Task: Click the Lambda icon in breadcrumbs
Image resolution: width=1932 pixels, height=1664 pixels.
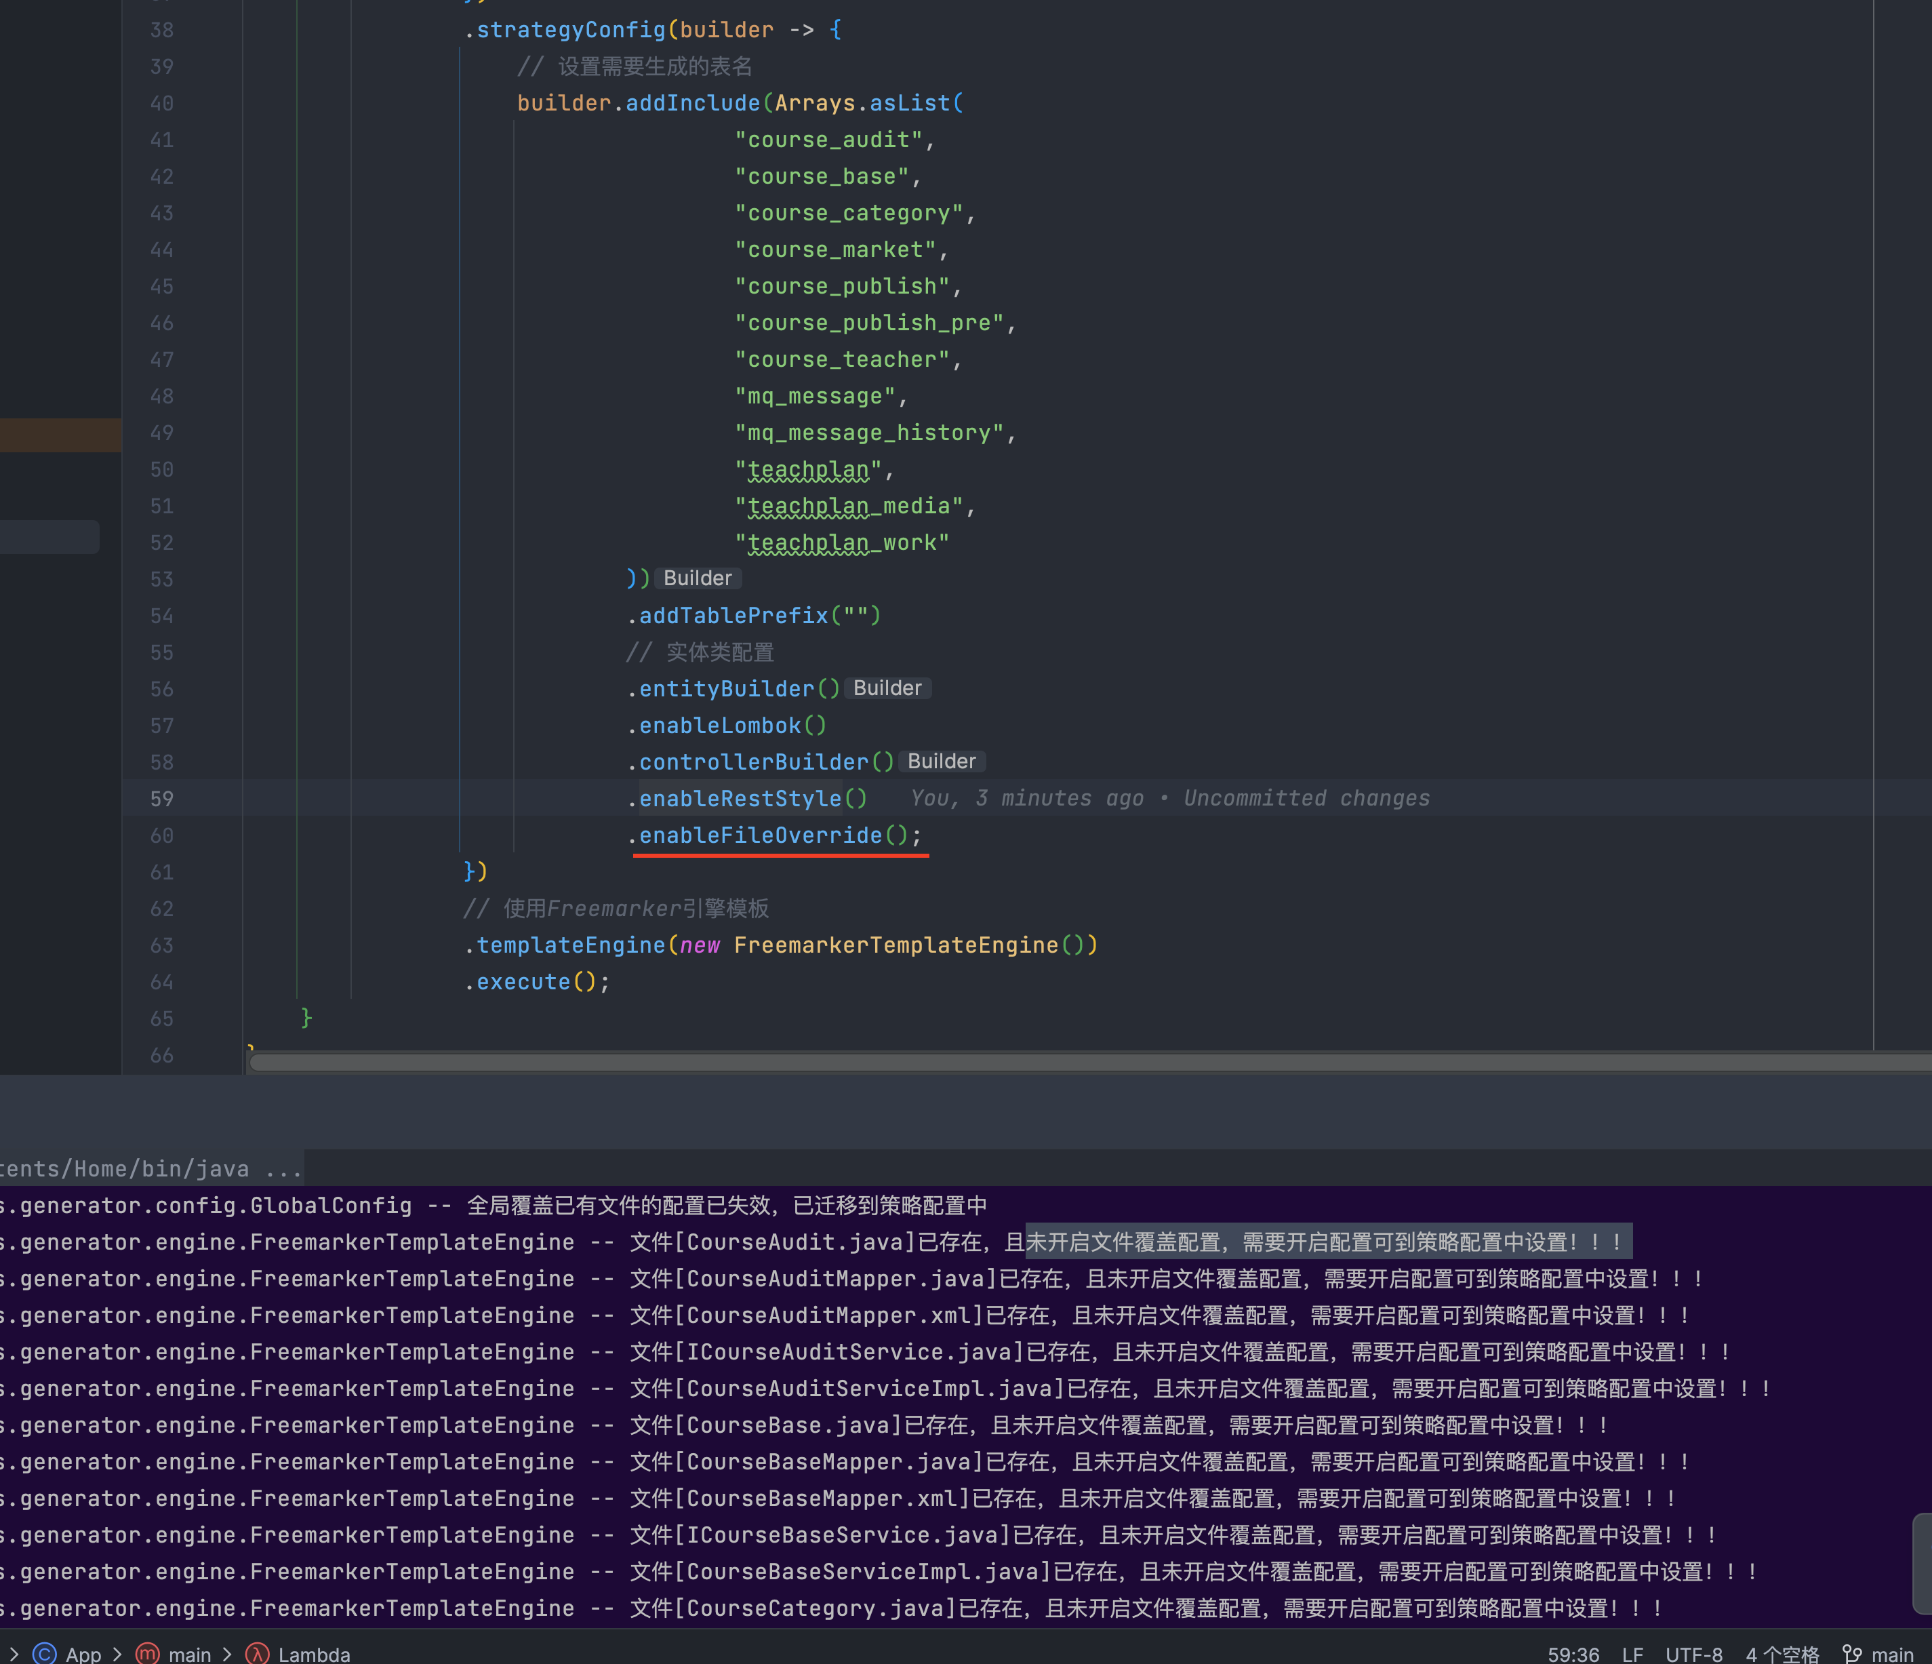Action: [258, 1654]
